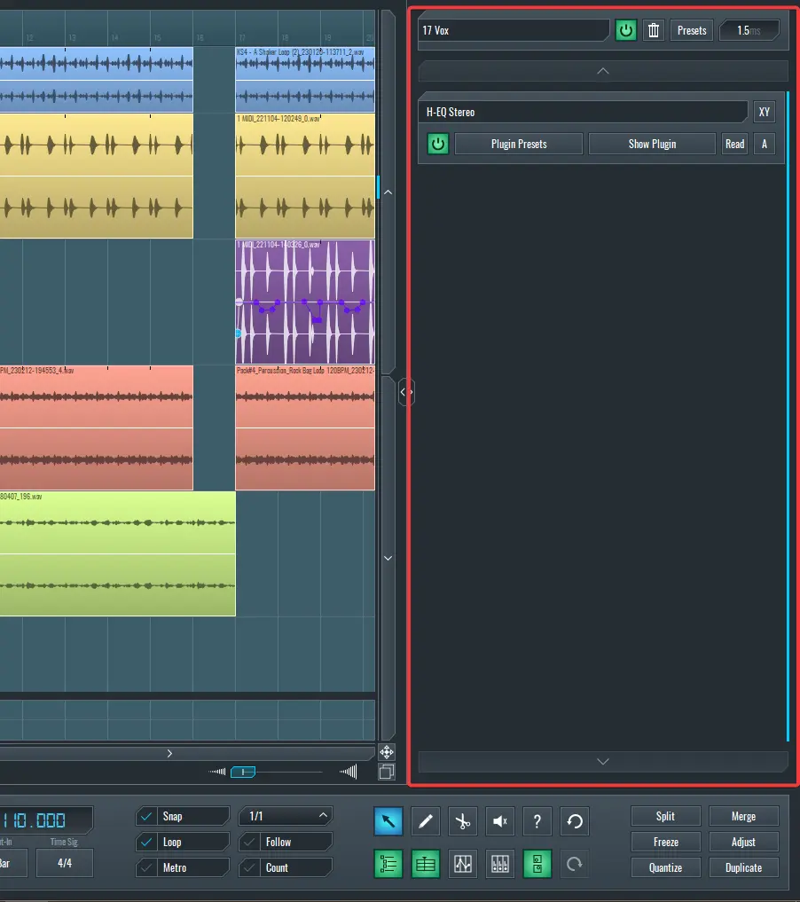
Task: Click the Duplicate button
Action: tap(743, 867)
